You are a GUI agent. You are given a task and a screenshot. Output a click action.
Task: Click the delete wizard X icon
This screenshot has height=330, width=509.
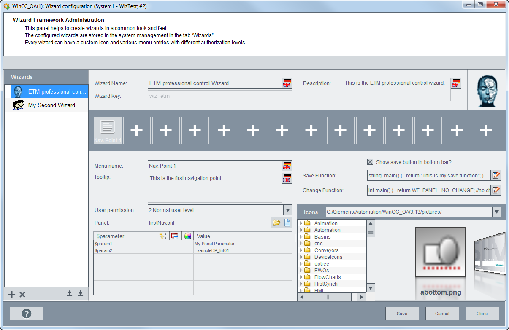coord(22,295)
